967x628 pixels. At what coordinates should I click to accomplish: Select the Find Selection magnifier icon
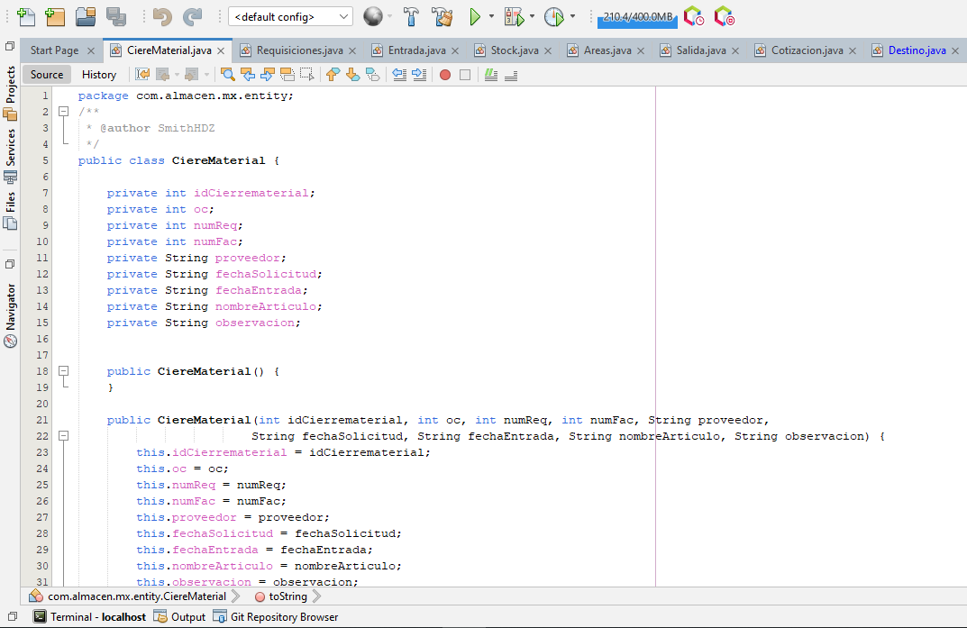tap(227, 74)
